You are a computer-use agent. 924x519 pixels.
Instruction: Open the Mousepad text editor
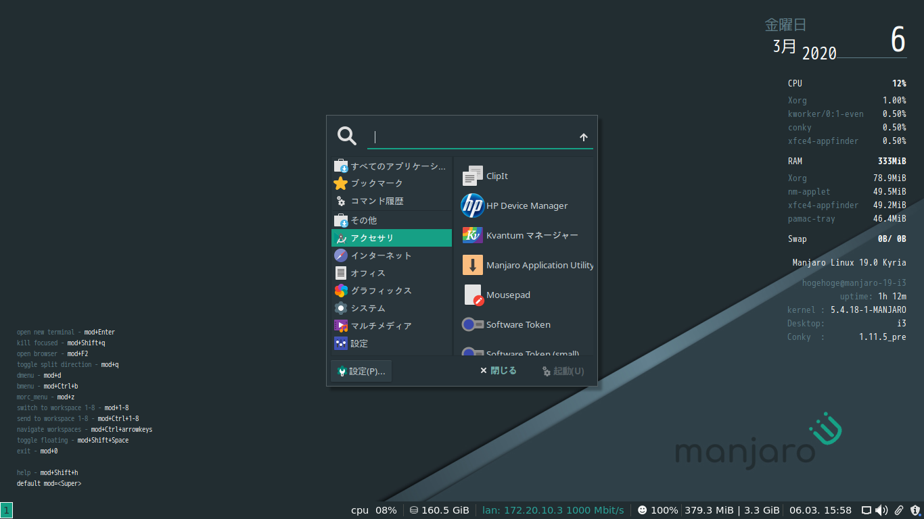pos(524,295)
